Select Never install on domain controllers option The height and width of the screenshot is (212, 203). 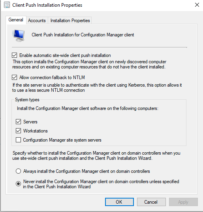18,184
